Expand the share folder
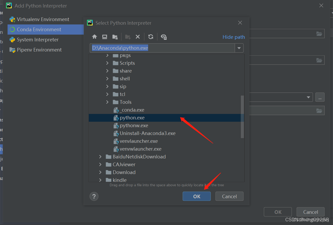 (x=107, y=71)
